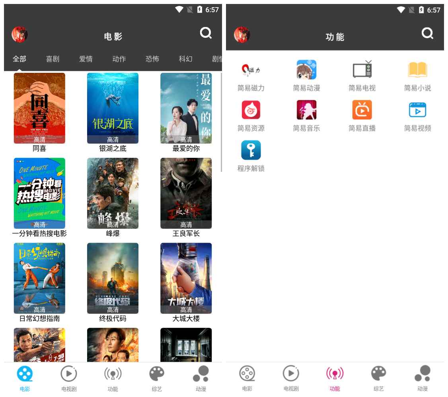Open the 简易资源 resource icon
This screenshot has width=448, height=397.
pyautogui.click(x=251, y=110)
